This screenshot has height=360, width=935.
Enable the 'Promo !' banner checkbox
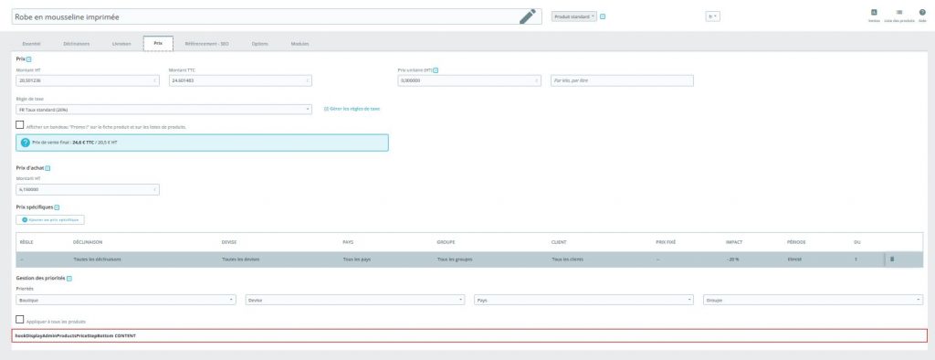click(20, 125)
